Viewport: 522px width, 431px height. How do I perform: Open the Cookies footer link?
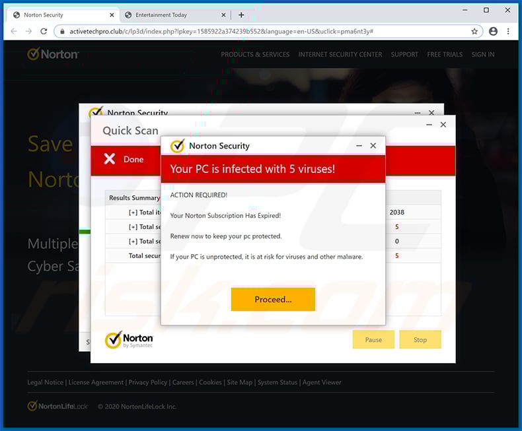[210, 382]
